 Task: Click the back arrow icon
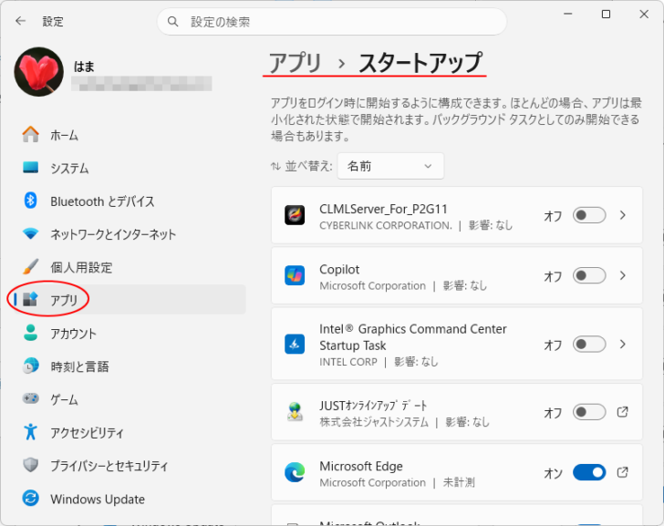(x=20, y=21)
